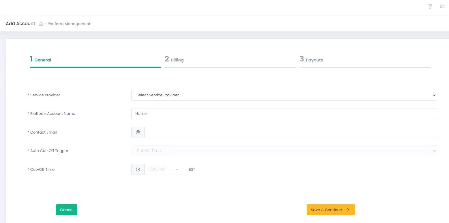Open the 12:00 AM time picker dropdown

coord(163,169)
